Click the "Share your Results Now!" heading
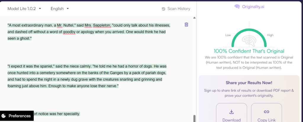The height and width of the screenshot is (122, 303). tap(249, 83)
